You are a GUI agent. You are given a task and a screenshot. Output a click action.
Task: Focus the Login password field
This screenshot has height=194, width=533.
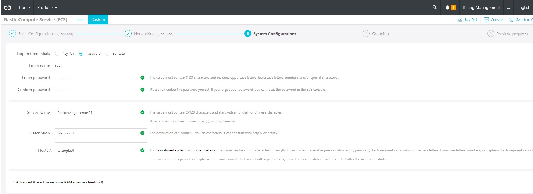point(101,78)
